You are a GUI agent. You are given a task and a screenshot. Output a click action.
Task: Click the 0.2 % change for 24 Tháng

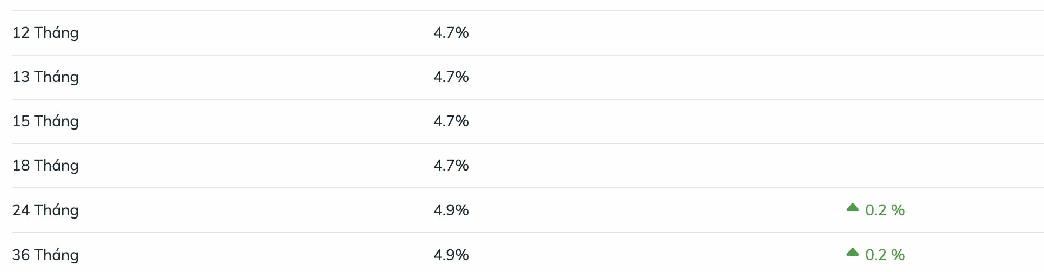tap(885, 210)
